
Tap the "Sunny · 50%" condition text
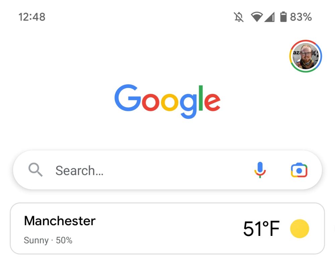click(x=48, y=240)
